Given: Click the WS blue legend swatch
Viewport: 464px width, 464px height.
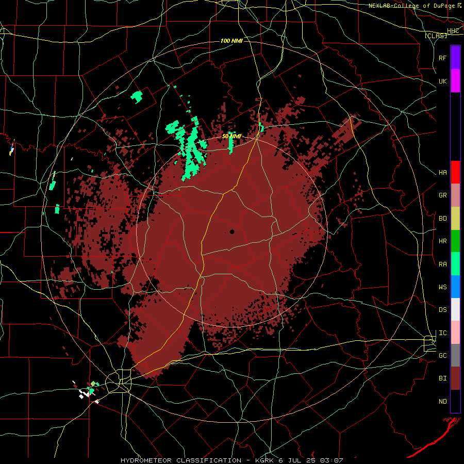Looking at the screenshot, I should pos(455,287).
